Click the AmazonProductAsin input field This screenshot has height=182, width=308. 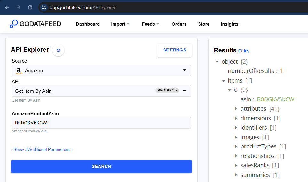[101, 123]
